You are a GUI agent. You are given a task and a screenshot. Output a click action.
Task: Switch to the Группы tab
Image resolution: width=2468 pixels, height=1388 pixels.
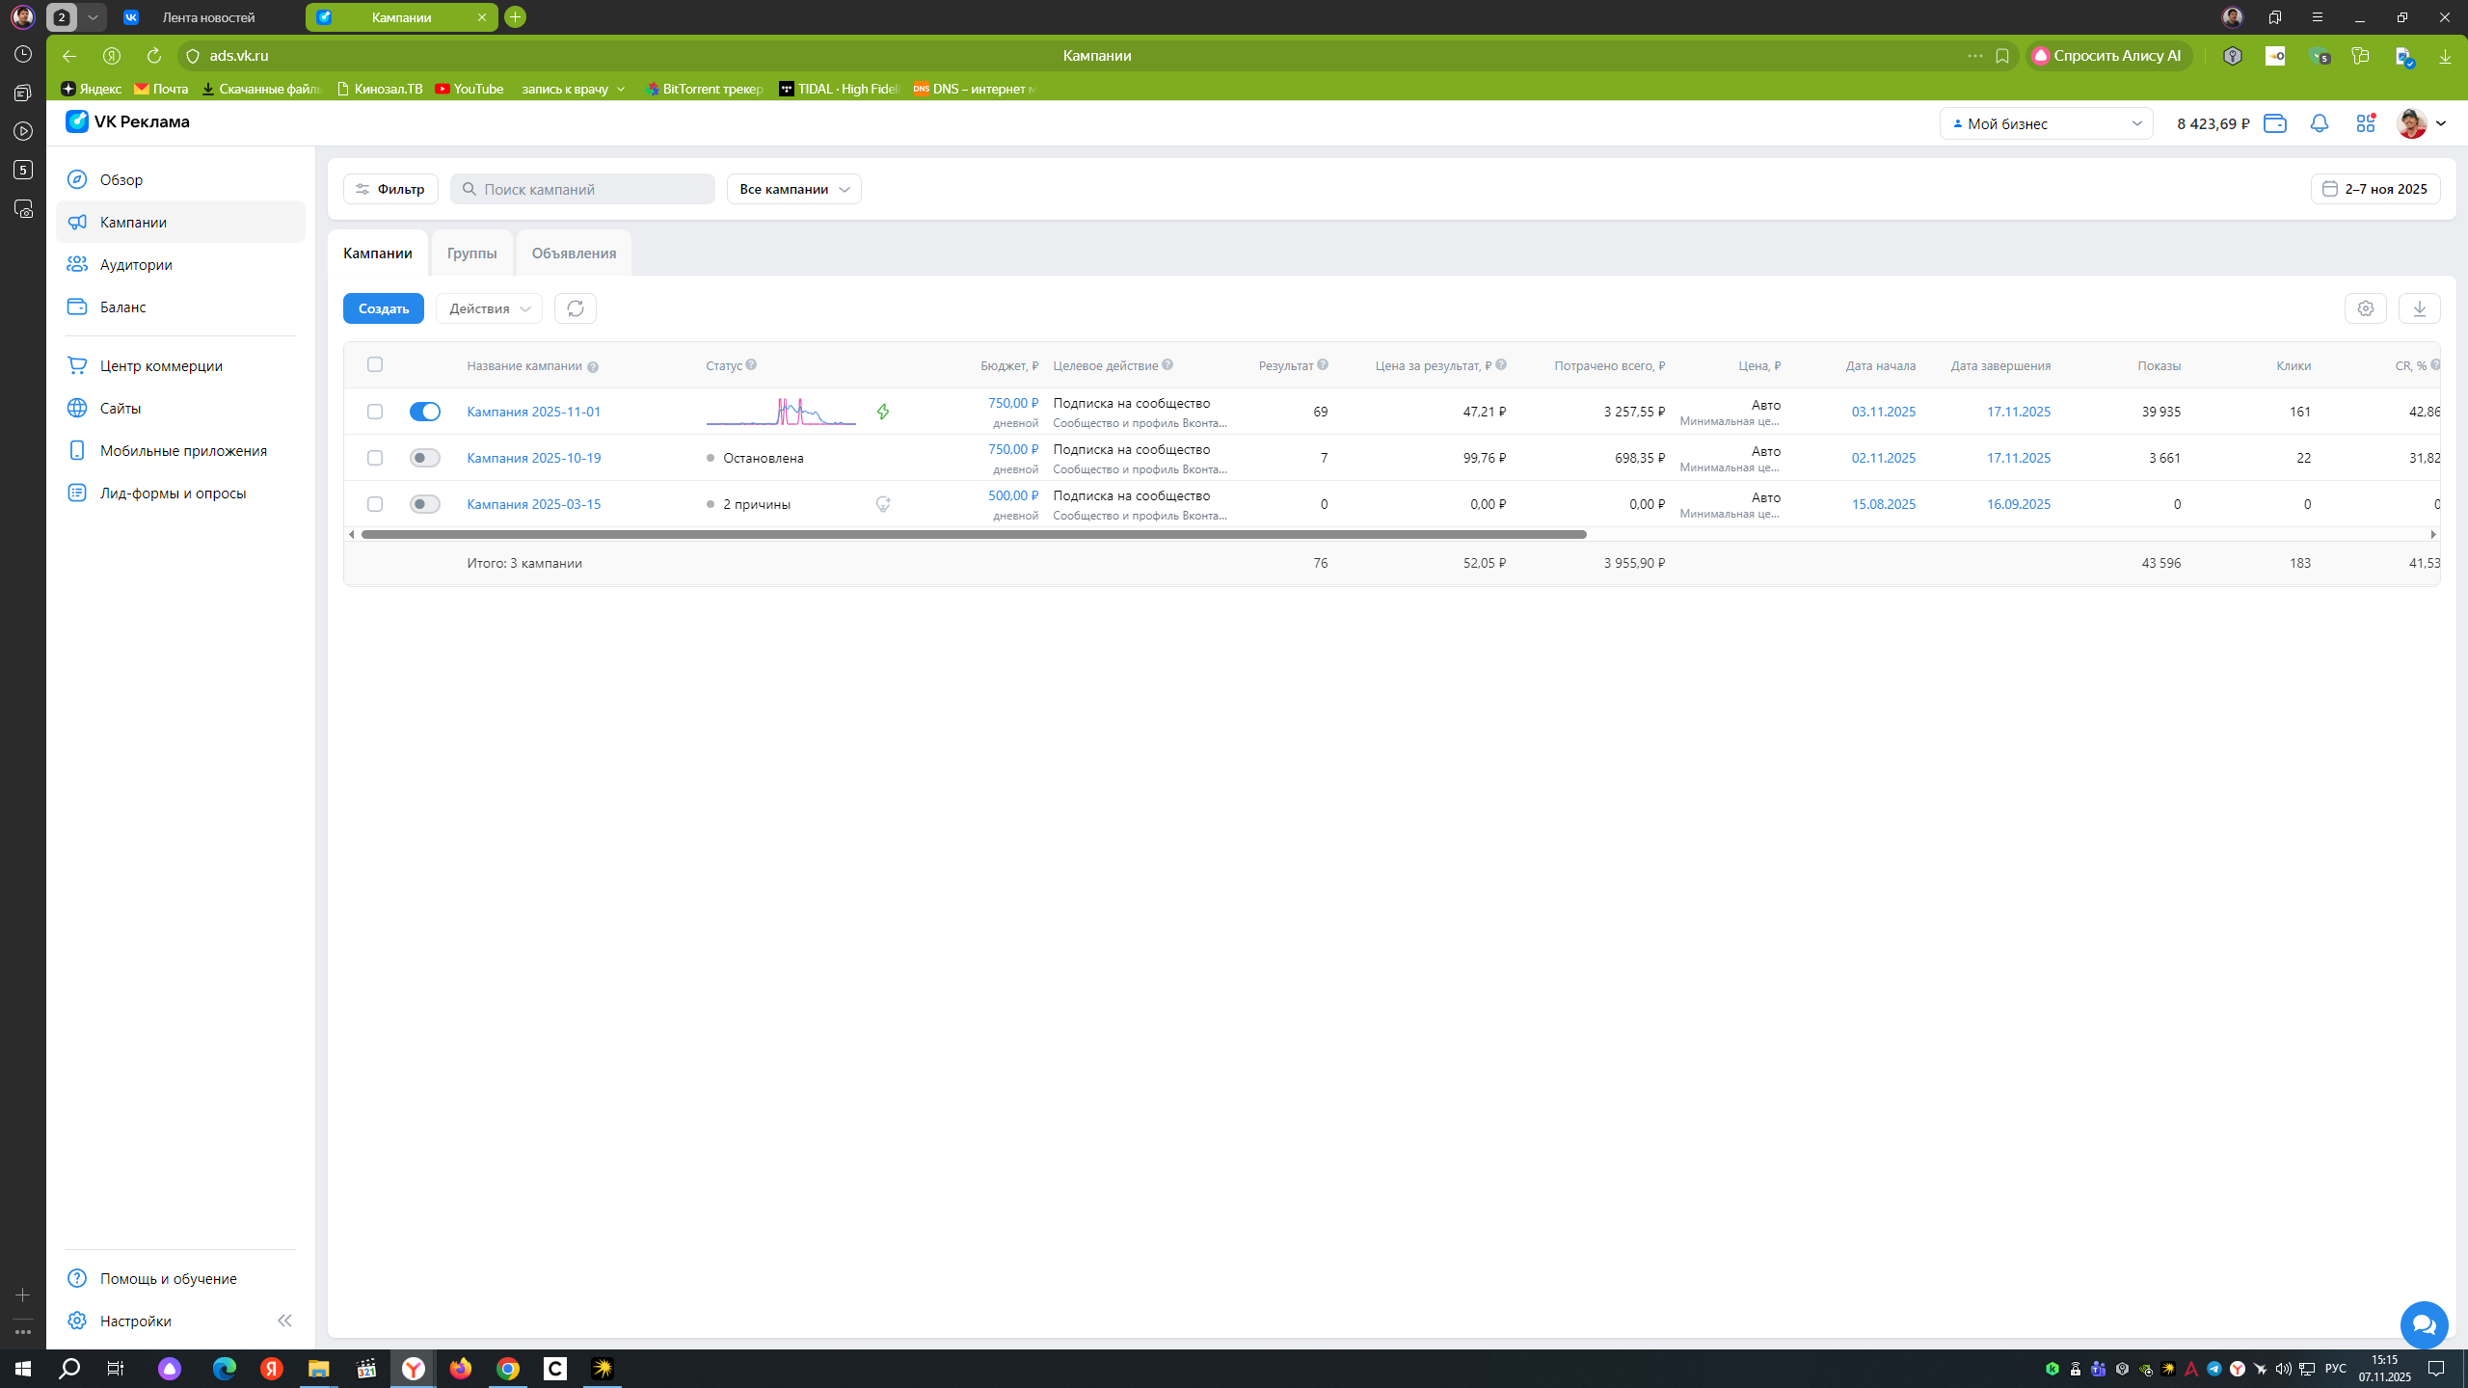click(x=472, y=253)
